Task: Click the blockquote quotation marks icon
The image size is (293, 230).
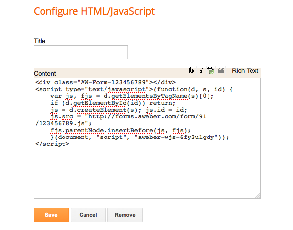Action: 221,71
